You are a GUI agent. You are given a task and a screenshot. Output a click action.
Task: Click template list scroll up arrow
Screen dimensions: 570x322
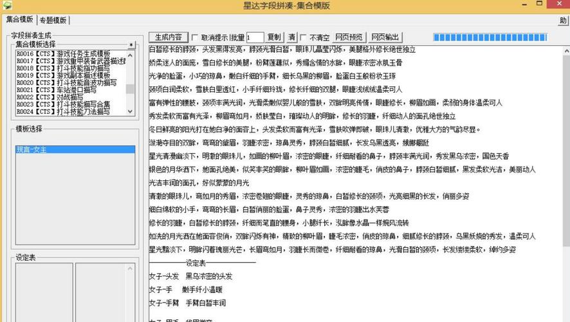click(130, 55)
